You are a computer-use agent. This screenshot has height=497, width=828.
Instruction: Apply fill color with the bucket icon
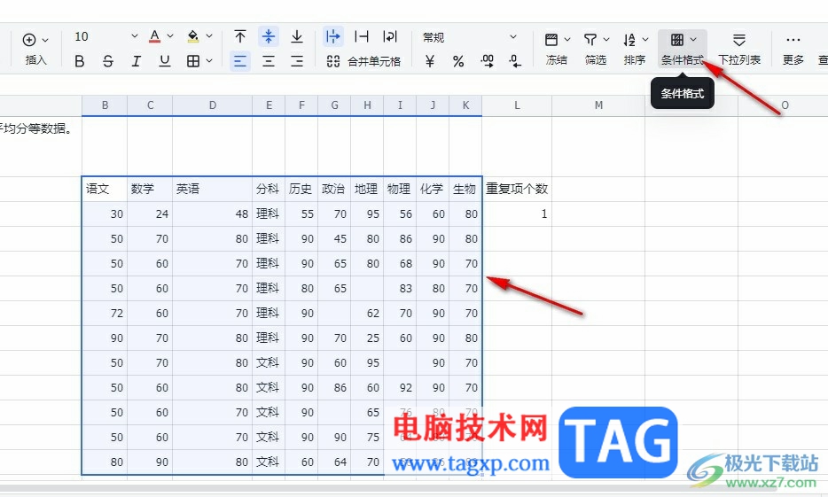(193, 36)
